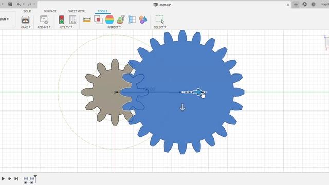Expand the UTILITY dropdown menu
Screen dimensions: 329x185
(66, 27)
